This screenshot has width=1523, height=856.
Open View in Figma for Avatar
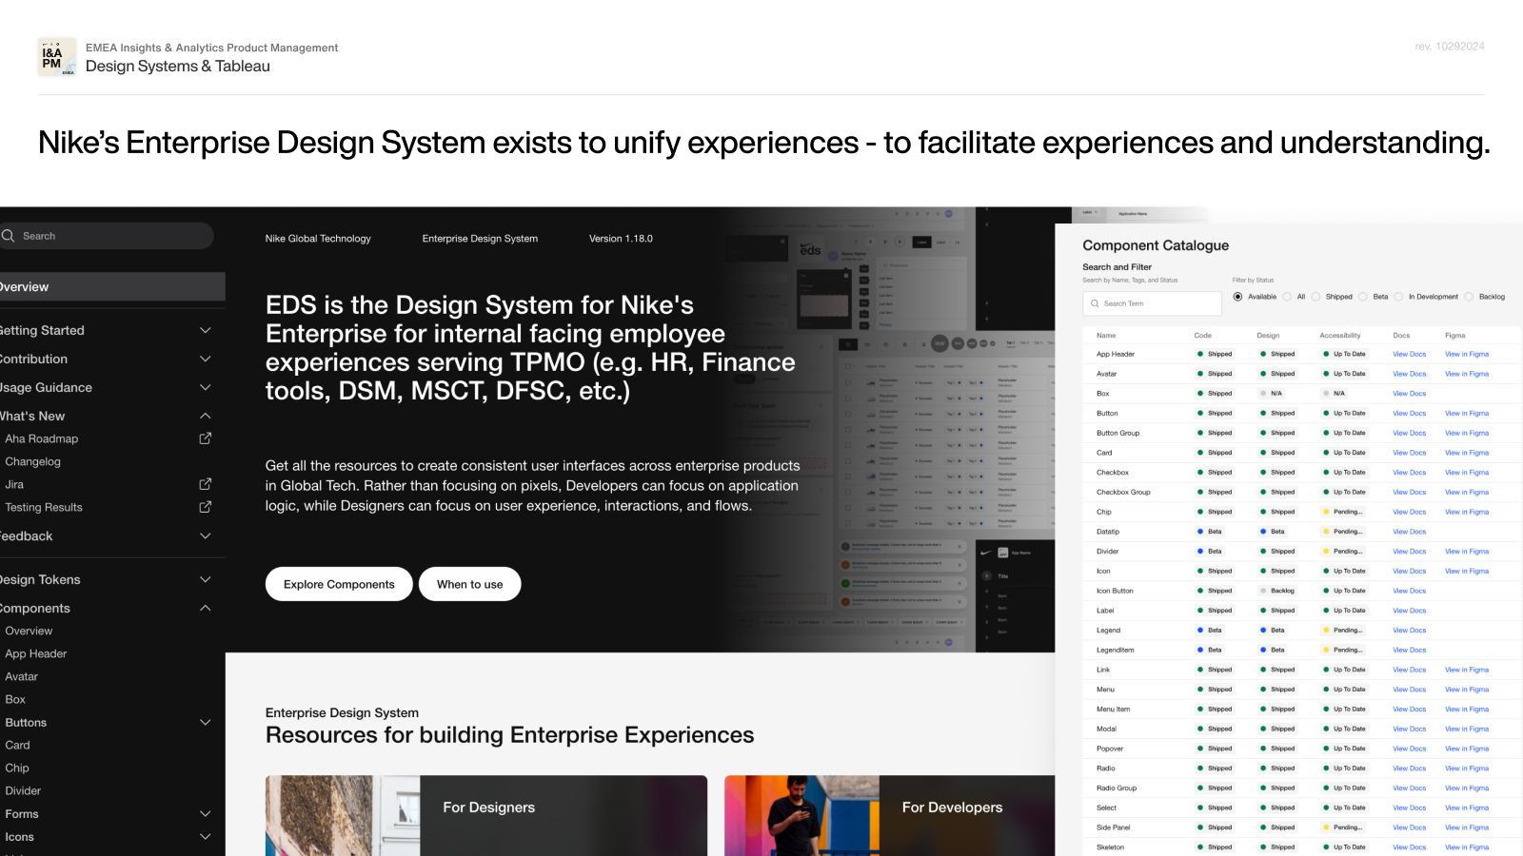tap(1467, 374)
